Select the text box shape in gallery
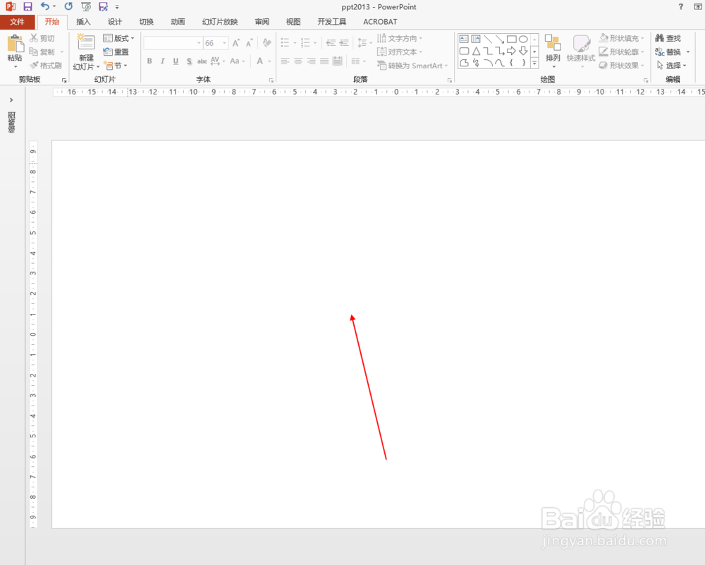Viewport: 705px width, 565px height. click(464, 39)
